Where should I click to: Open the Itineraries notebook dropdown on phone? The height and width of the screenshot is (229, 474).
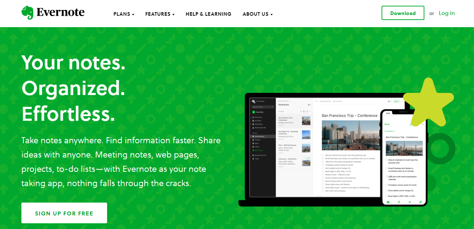[x=389, y=131]
